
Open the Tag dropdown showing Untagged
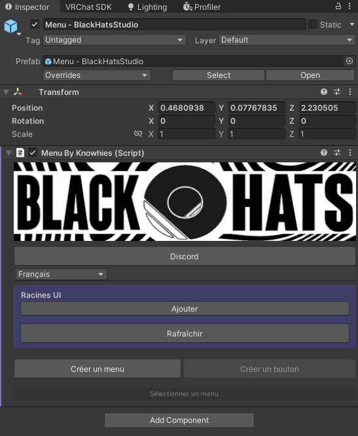pyautogui.click(x=115, y=40)
